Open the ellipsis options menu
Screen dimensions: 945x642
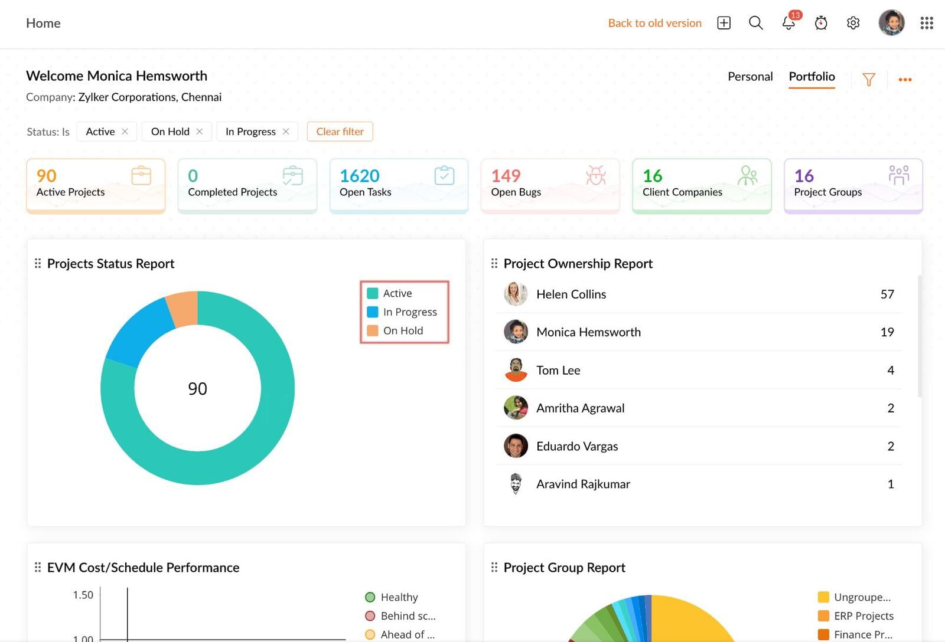905,79
